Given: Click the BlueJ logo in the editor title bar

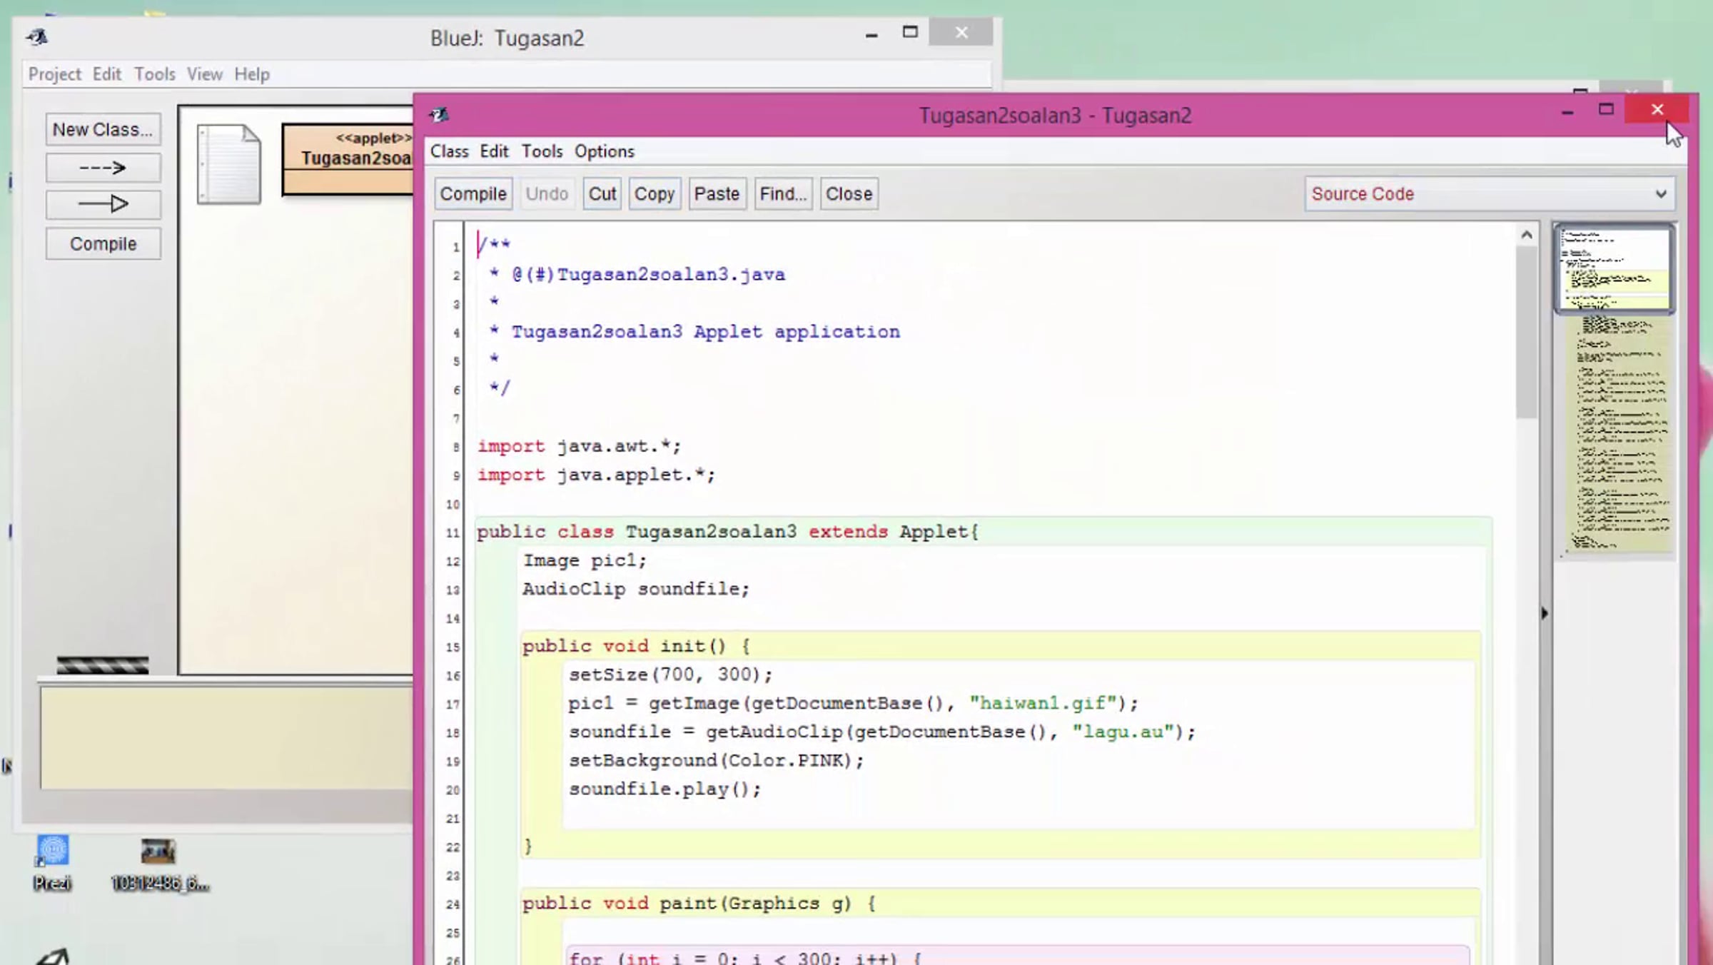Looking at the screenshot, I should point(439,114).
